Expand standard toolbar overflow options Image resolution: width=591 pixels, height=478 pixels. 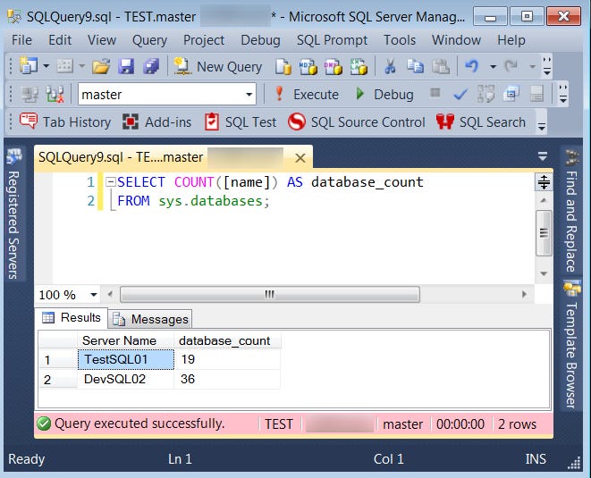[547, 66]
